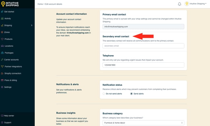This screenshot has width=210, height=126.
Task: Open Settings from sidebar
Action: [8, 87]
